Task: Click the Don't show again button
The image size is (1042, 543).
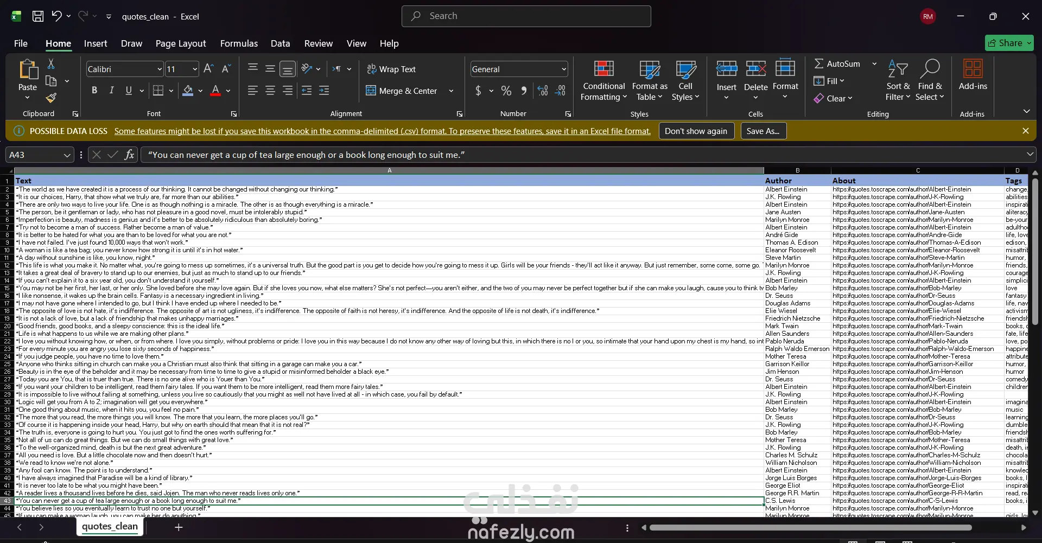Action: tap(696, 131)
